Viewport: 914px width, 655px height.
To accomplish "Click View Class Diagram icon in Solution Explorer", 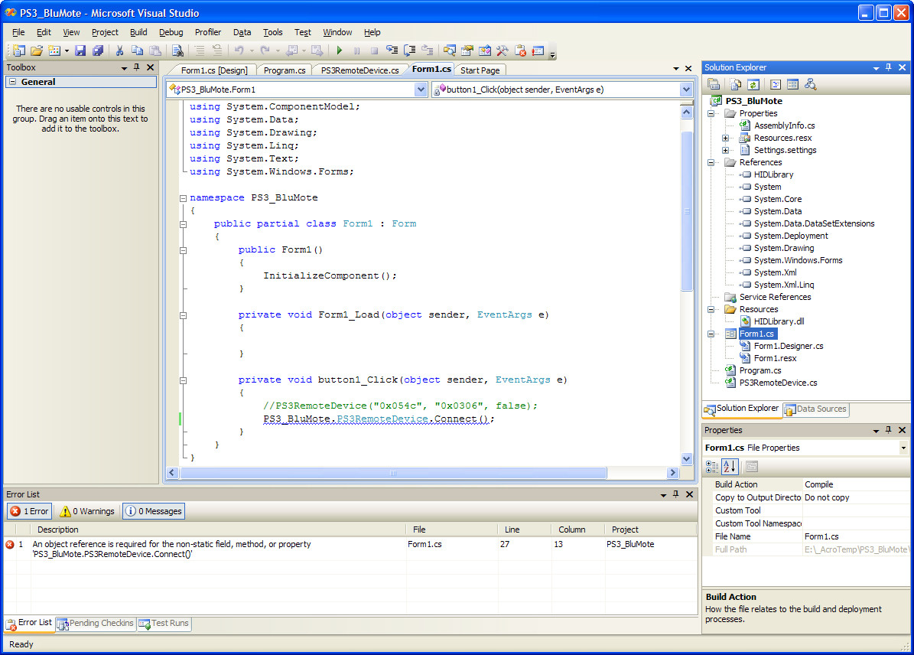I will point(810,85).
